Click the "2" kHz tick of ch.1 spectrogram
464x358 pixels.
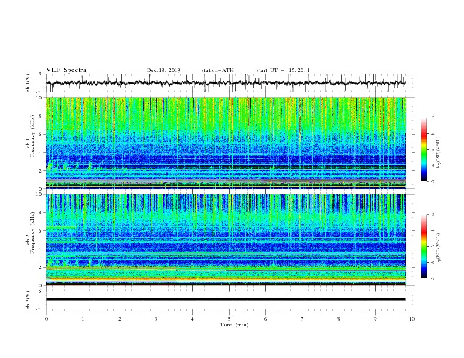tap(42, 171)
